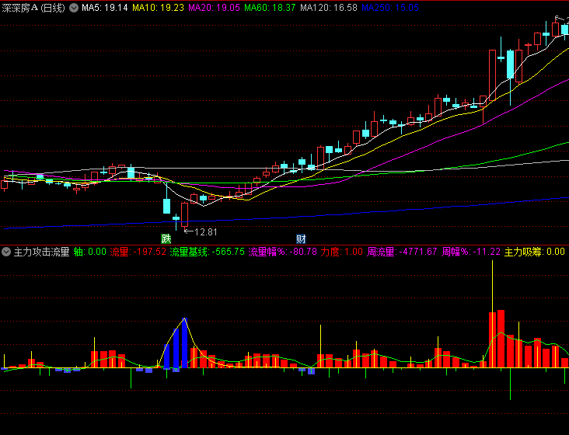
Task: Click the 力度: 1.00 value
Action: coord(341,252)
